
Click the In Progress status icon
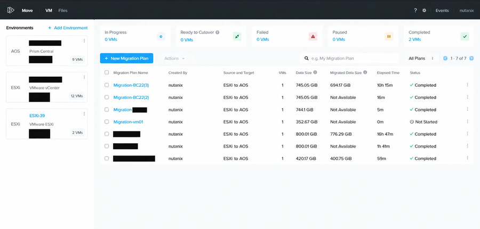[161, 37]
